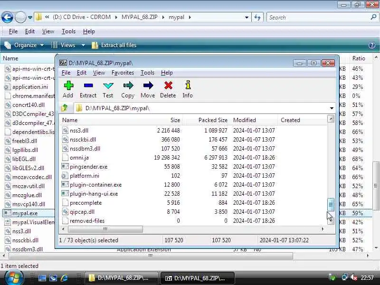This screenshot has height=285, width=380.
Task: Select mypal.exe in Explorer list
Action: tap(25, 213)
